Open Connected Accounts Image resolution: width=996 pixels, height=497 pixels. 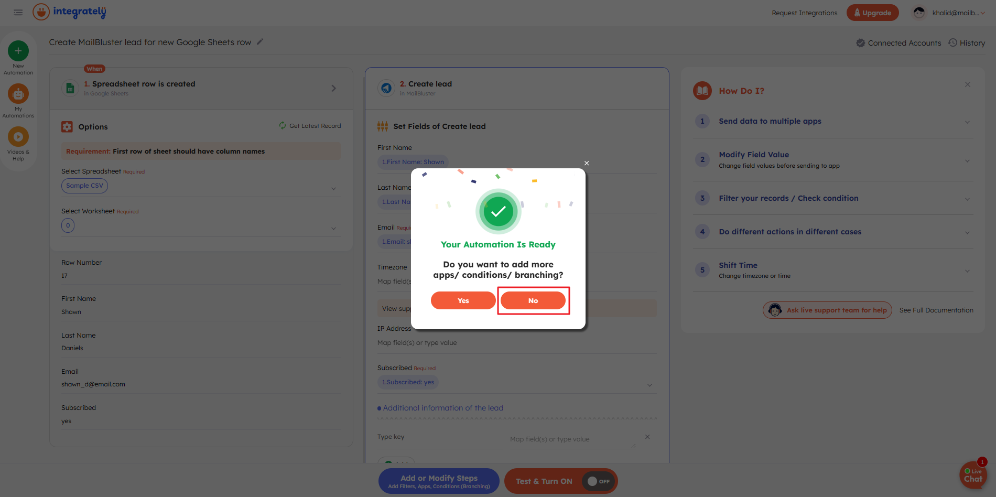click(x=898, y=43)
